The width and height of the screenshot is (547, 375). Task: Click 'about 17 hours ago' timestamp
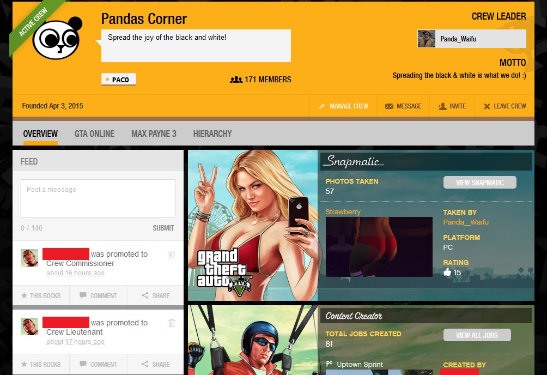tap(75, 342)
